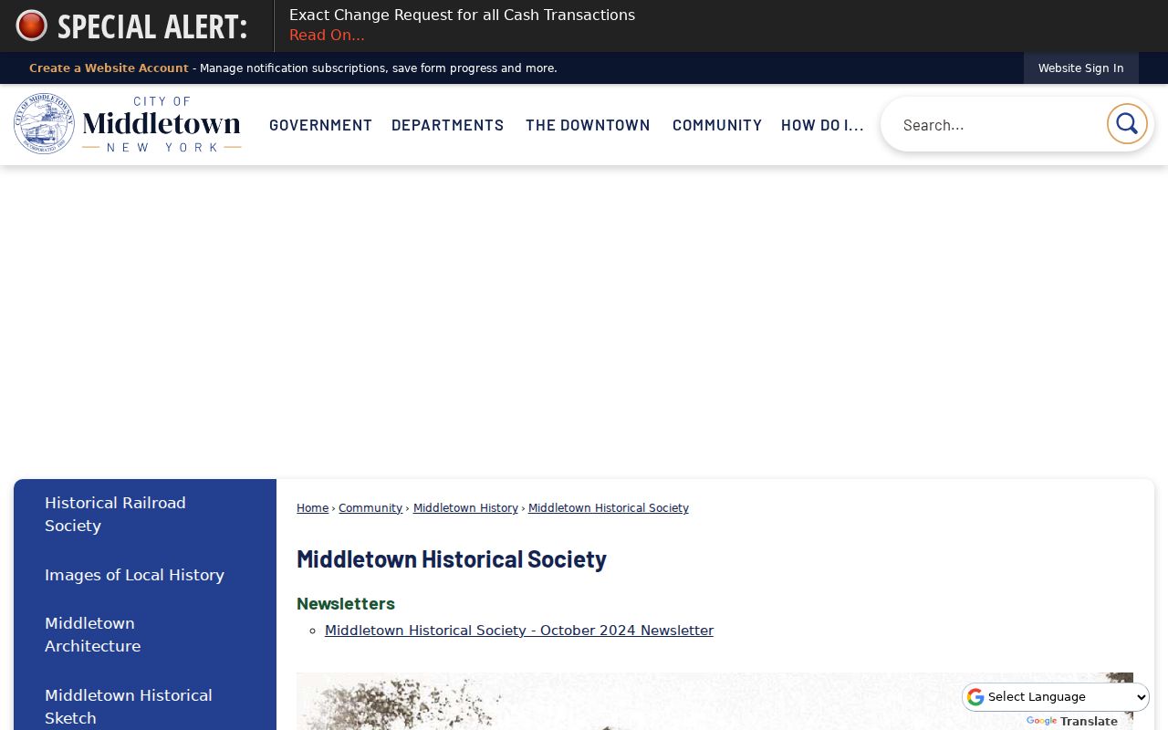The height and width of the screenshot is (730, 1168).
Task: Click the Home breadcrumb link
Action: (312, 508)
